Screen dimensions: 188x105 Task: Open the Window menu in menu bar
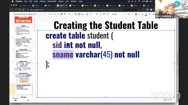(x=73, y=1)
